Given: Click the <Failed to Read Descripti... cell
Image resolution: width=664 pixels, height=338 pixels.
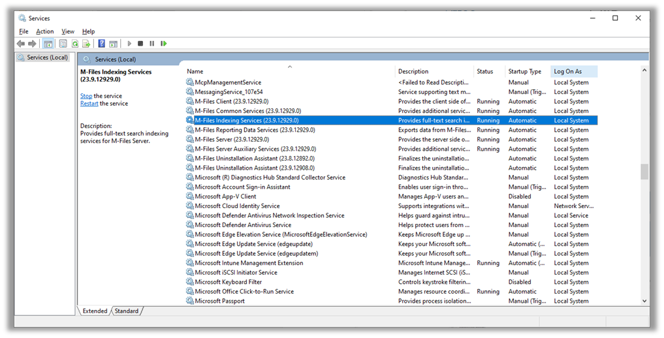Looking at the screenshot, I should click(434, 82).
